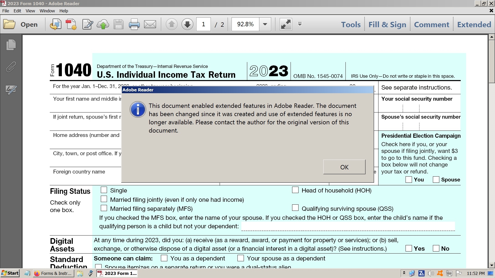
Task: Open the Comment pane
Action: click(x=432, y=24)
